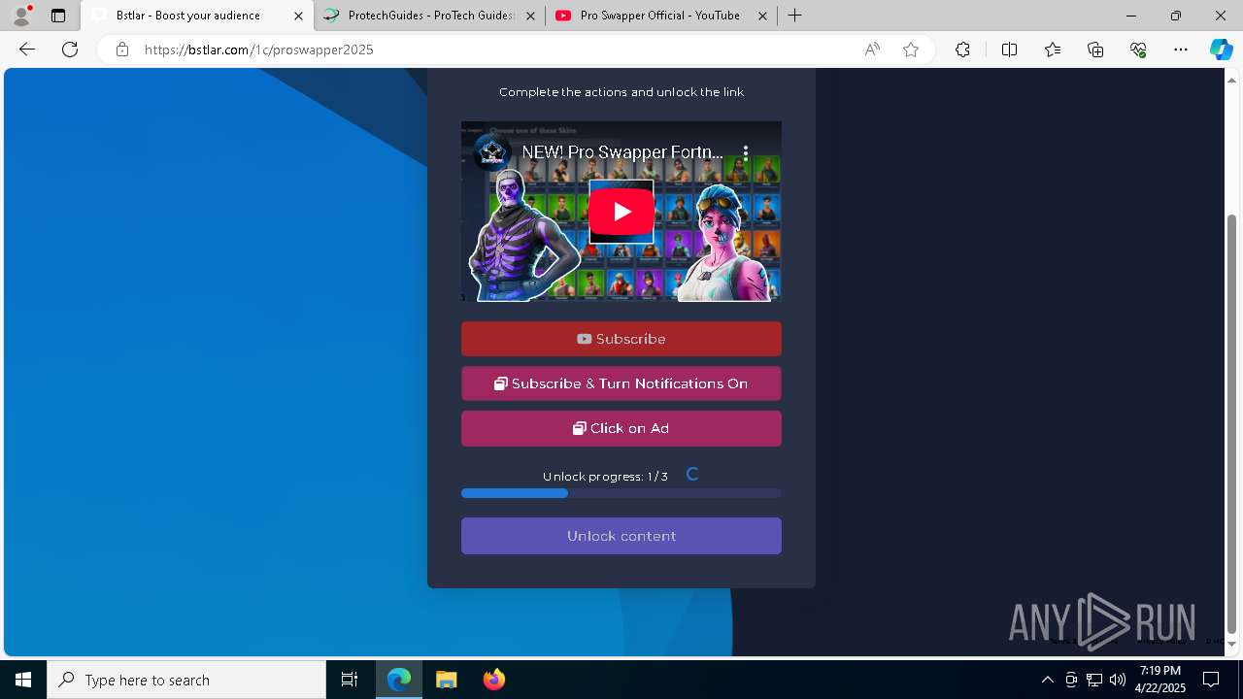The width and height of the screenshot is (1243, 699).
Task: Open the taskbar clock and date
Action: click(x=1160, y=680)
